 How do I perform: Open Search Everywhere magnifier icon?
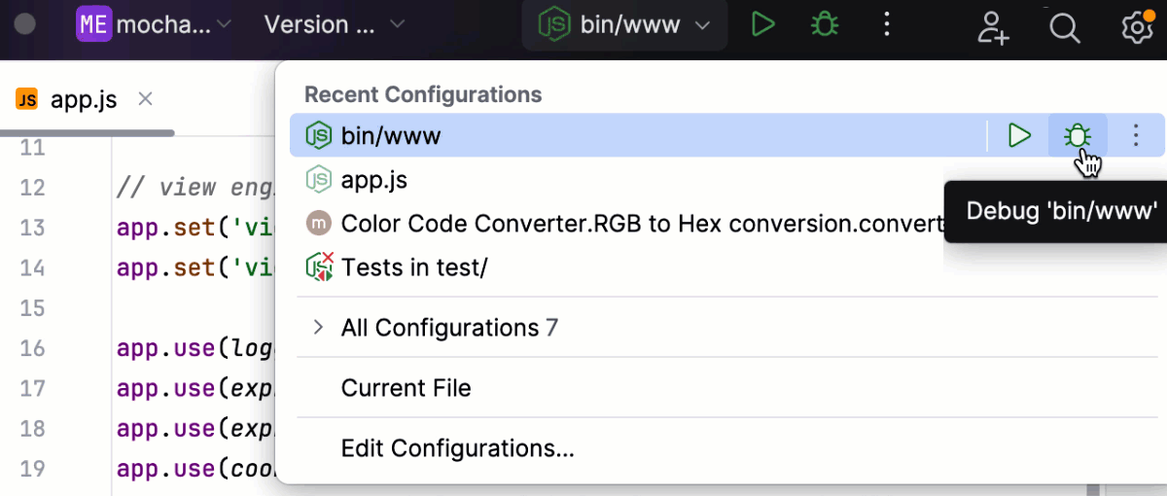click(1065, 27)
